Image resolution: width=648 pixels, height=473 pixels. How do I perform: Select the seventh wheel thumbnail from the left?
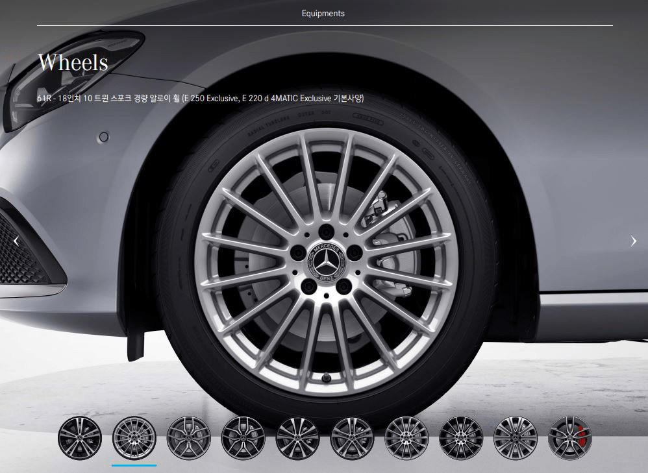click(406, 438)
